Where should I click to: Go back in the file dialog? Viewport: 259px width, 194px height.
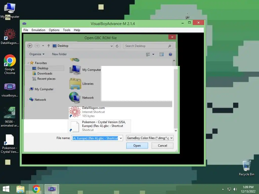30,46
